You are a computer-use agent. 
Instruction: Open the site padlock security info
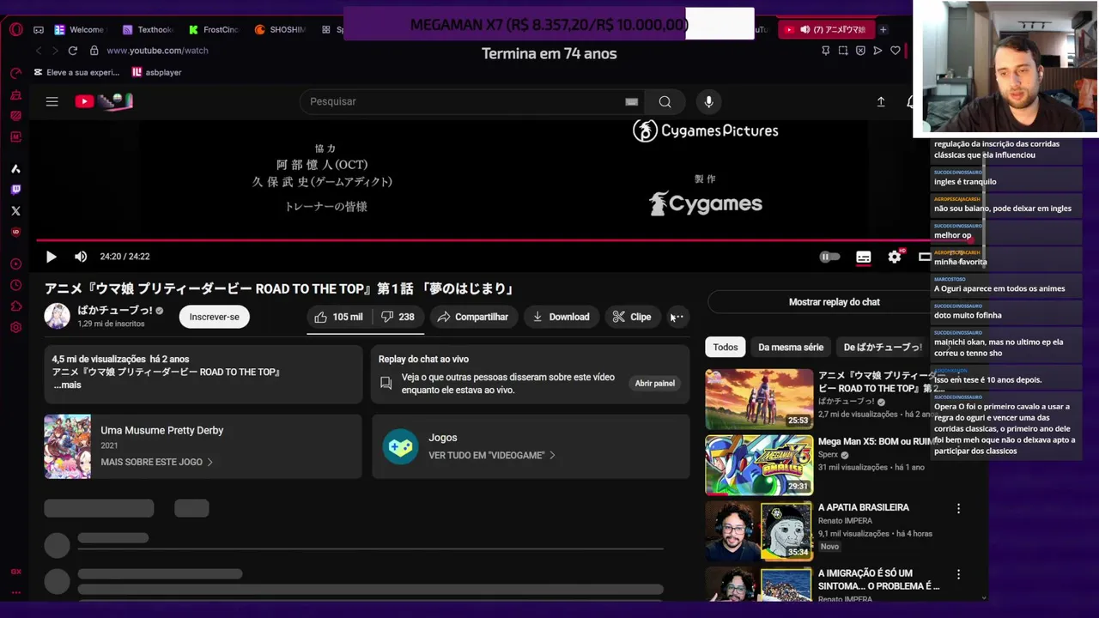click(94, 51)
